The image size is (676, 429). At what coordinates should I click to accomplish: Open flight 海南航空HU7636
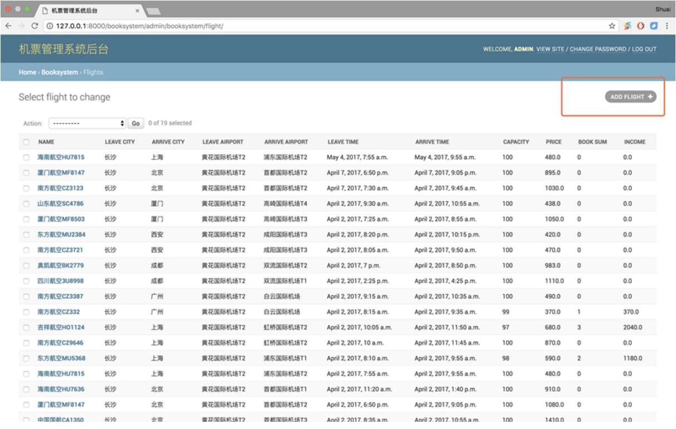click(61, 389)
